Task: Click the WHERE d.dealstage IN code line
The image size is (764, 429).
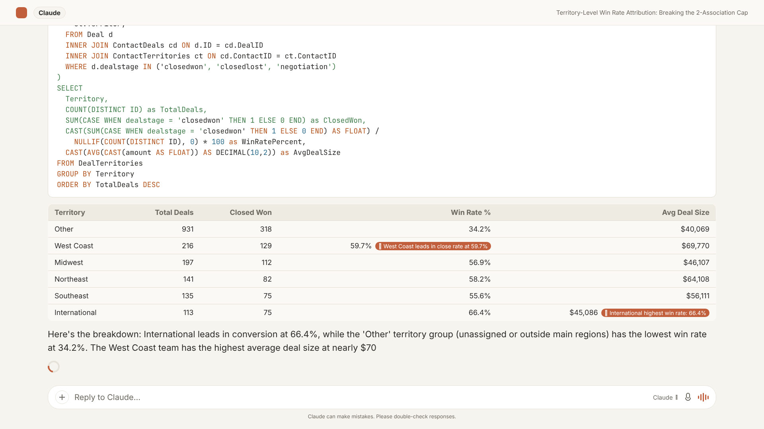Action: click(x=201, y=67)
